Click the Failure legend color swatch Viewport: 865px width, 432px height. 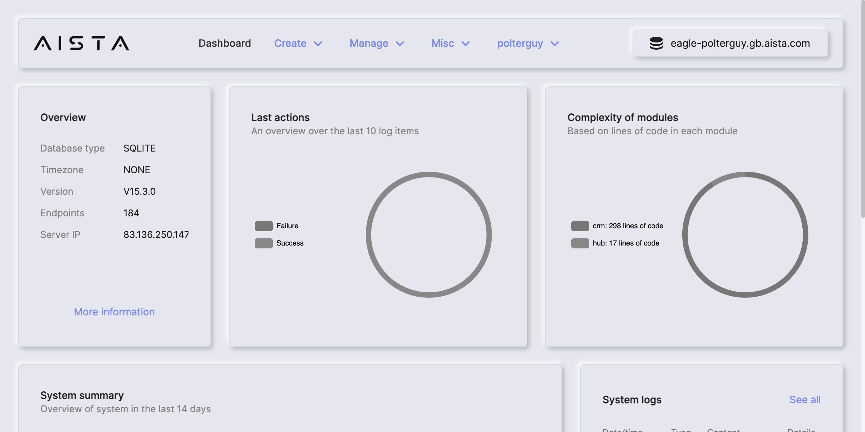(x=263, y=226)
